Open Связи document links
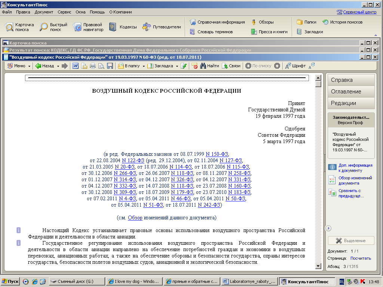The height and width of the screenshot is (287, 383). 231,66
